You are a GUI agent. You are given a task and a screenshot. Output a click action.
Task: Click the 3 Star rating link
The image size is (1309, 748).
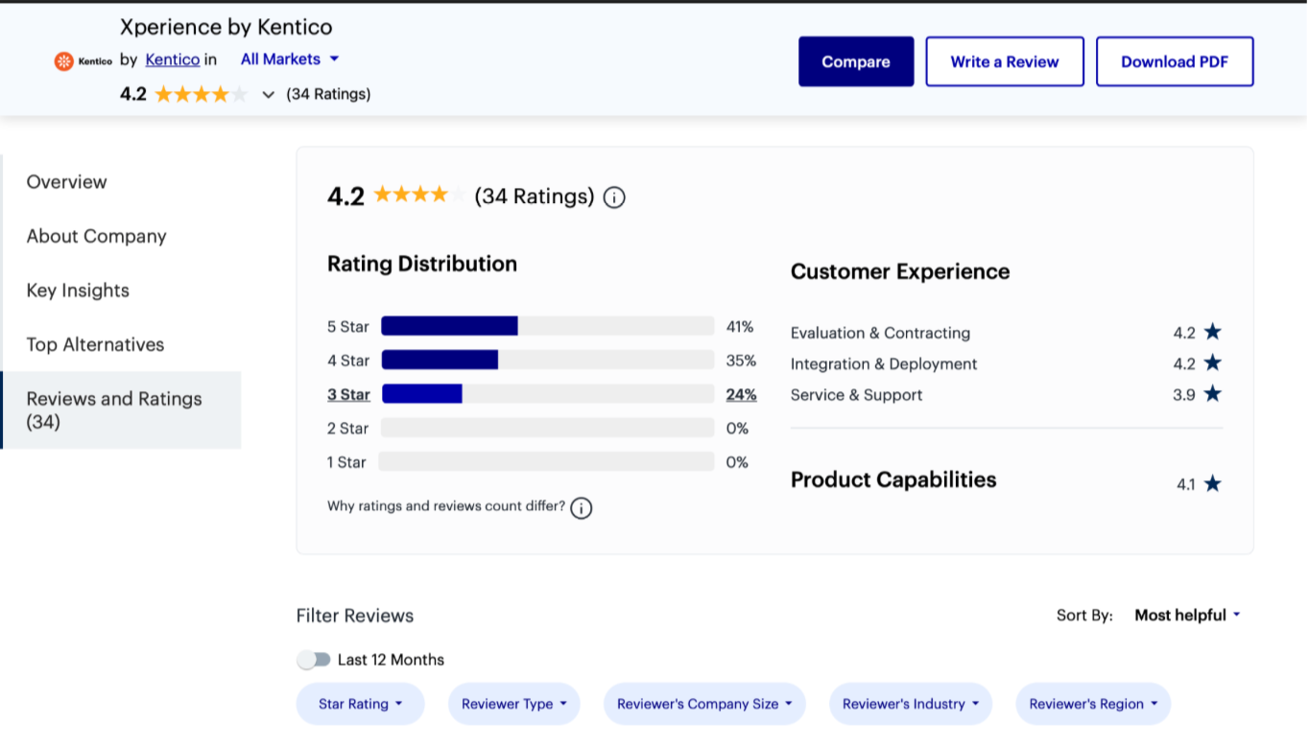(348, 394)
